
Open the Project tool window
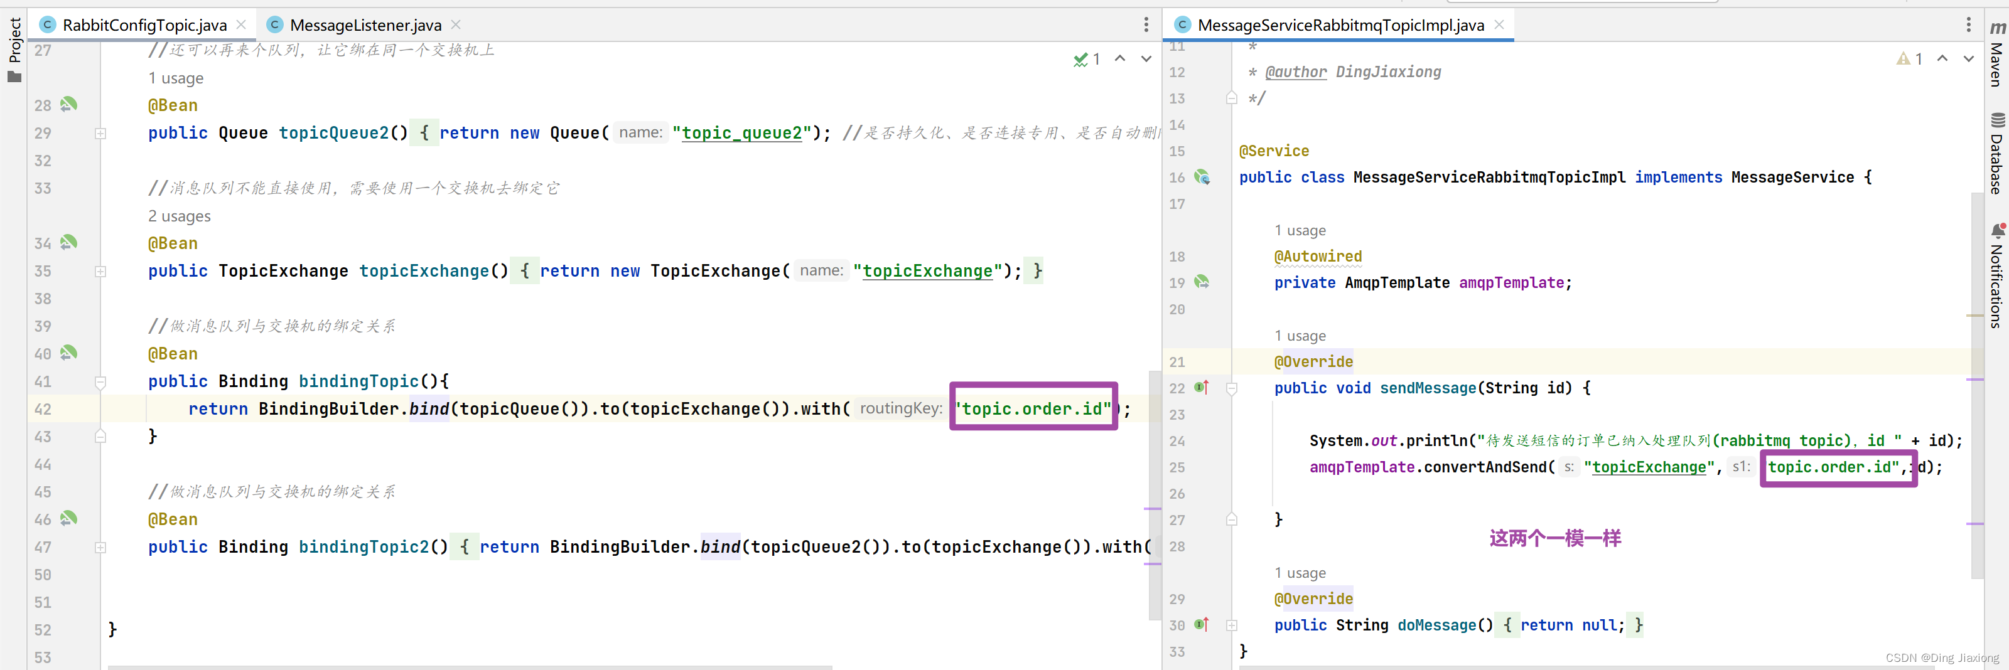[x=14, y=50]
